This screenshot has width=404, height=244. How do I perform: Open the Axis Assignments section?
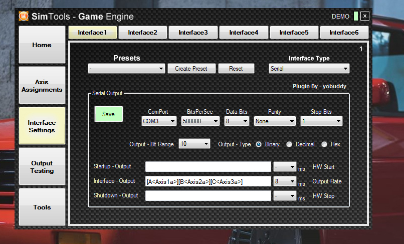[x=42, y=85]
